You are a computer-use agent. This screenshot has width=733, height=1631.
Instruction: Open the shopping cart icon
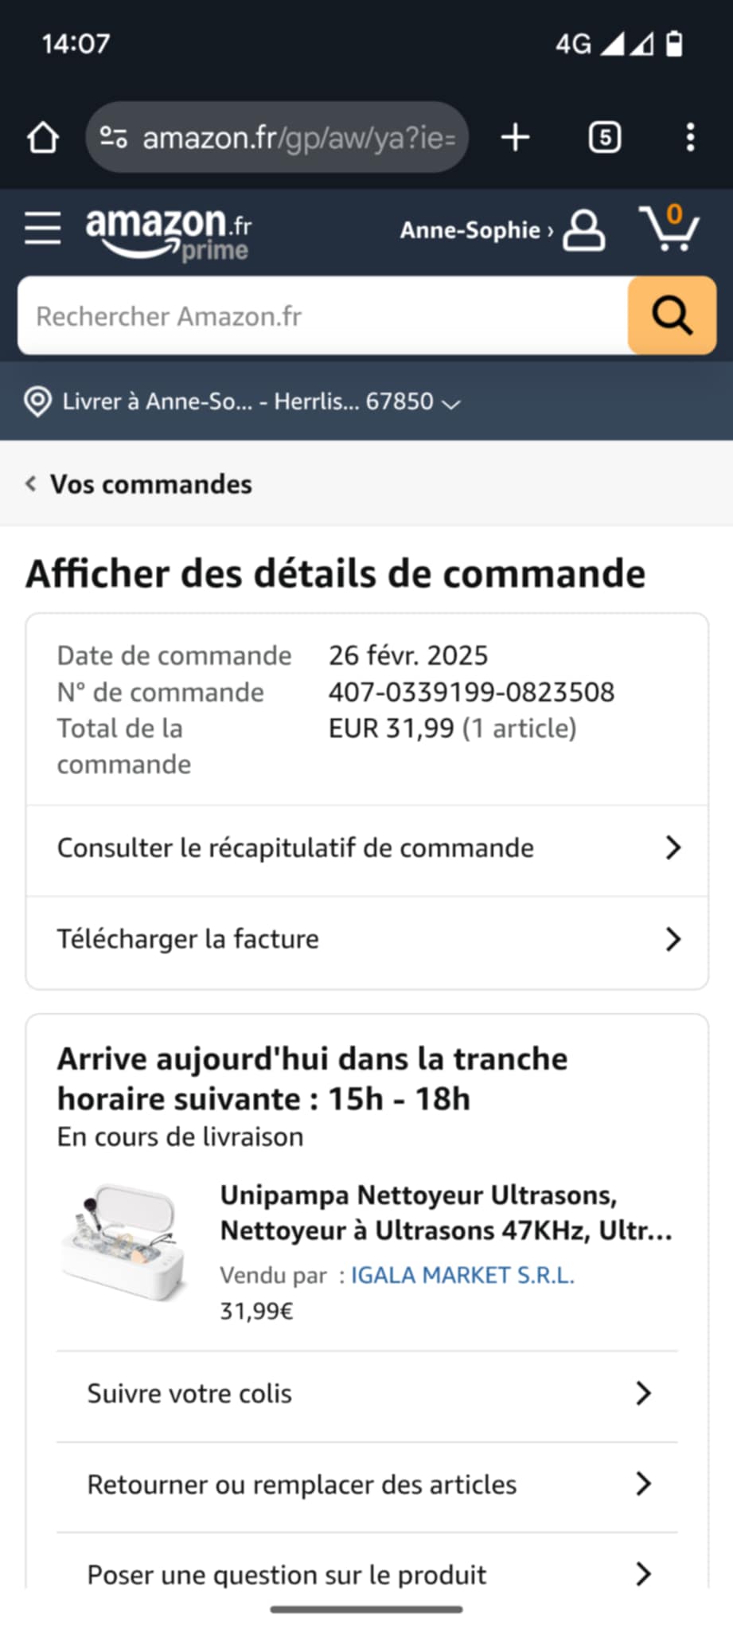[x=669, y=229]
